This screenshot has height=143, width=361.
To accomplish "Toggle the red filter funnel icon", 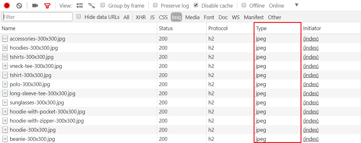I will click(47, 5).
